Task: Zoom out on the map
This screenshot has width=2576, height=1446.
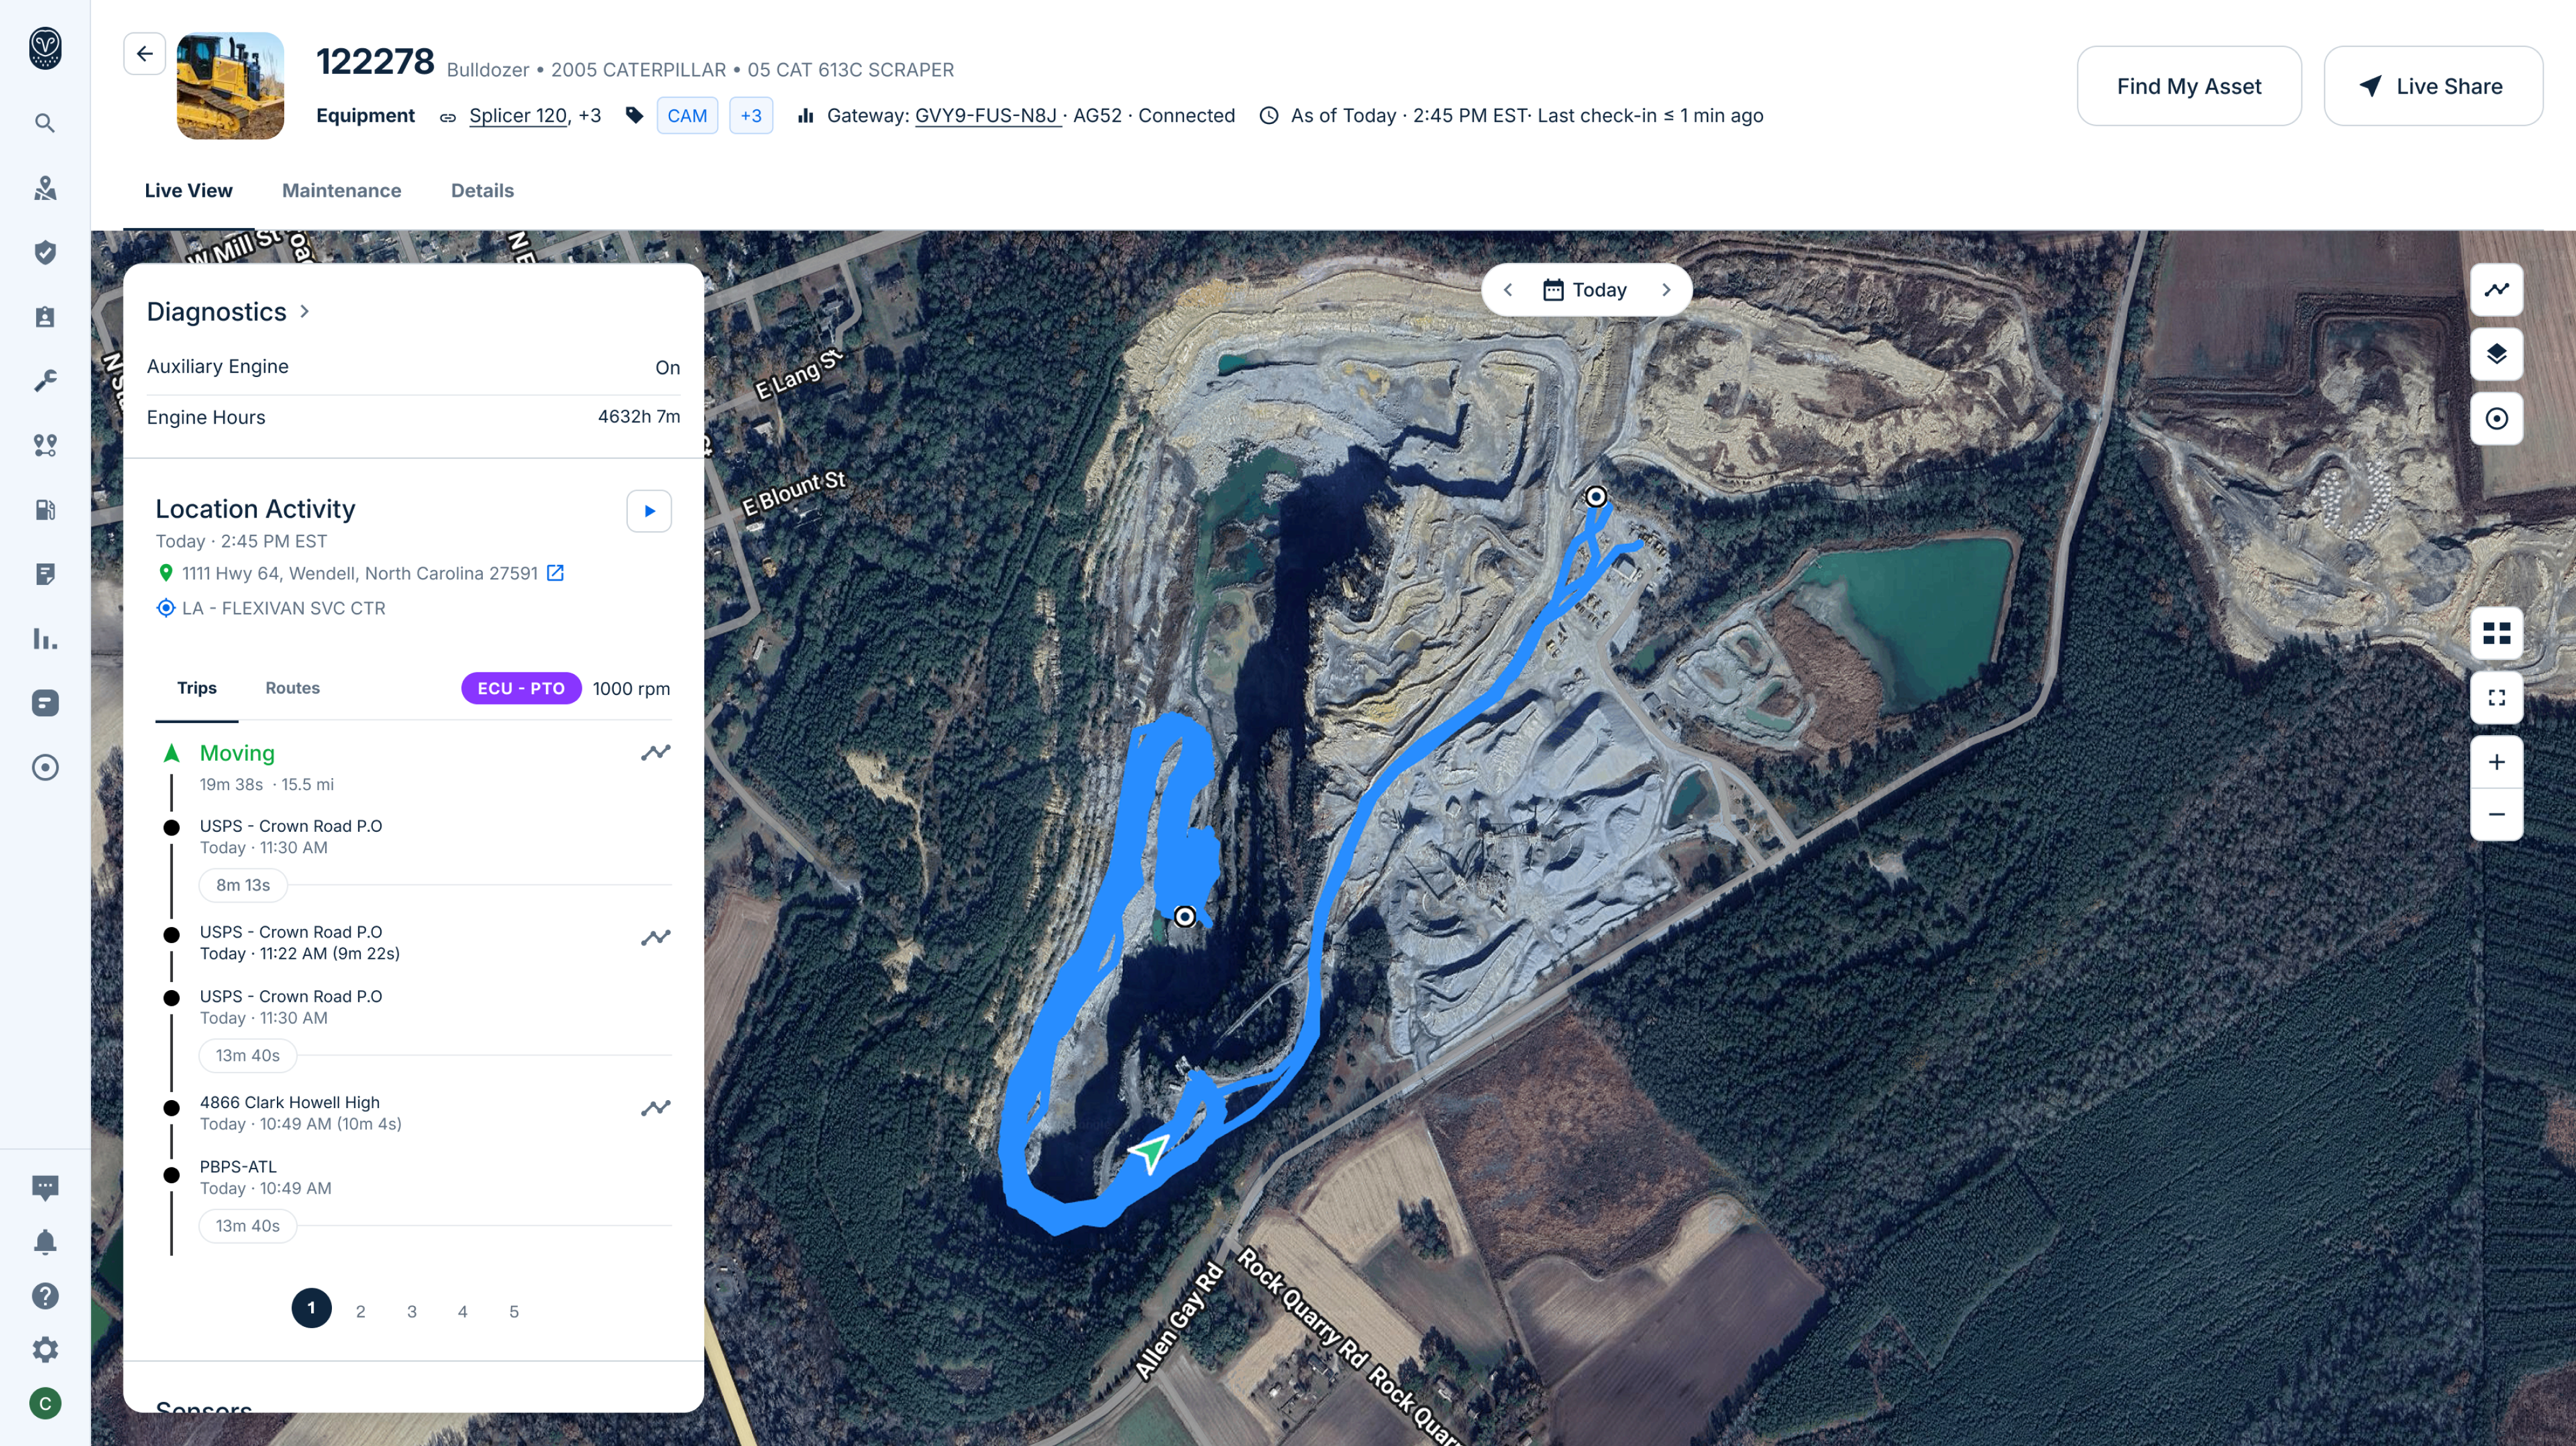Action: pyautogui.click(x=2496, y=815)
